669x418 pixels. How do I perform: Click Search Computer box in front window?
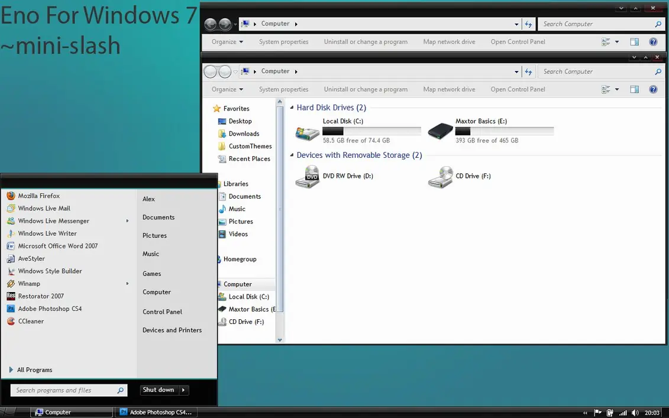601,72
